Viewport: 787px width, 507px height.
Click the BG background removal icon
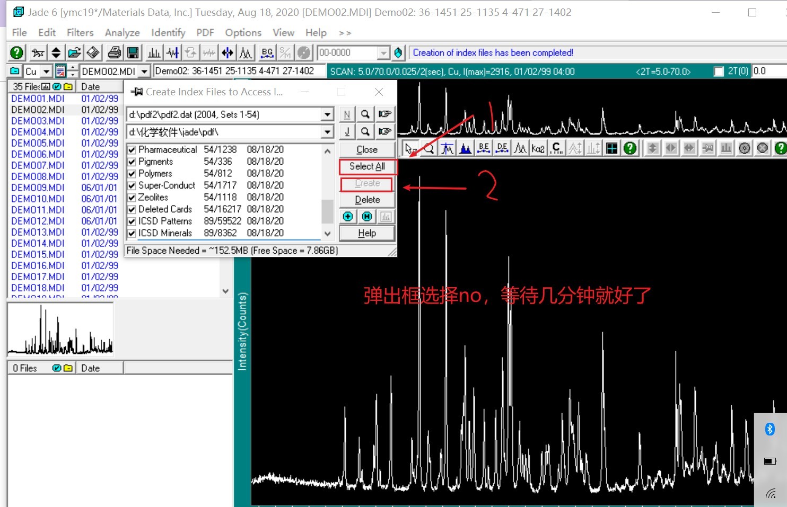coord(267,52)
